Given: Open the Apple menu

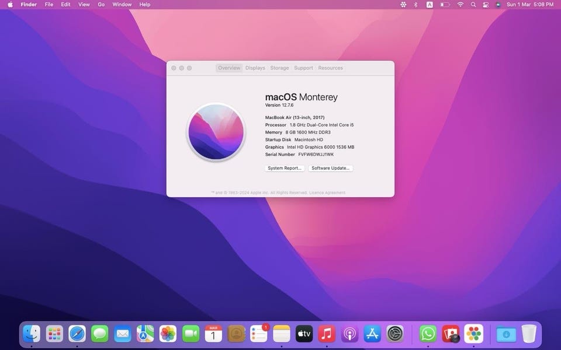Looking at the screenshot, I should 10,5.
